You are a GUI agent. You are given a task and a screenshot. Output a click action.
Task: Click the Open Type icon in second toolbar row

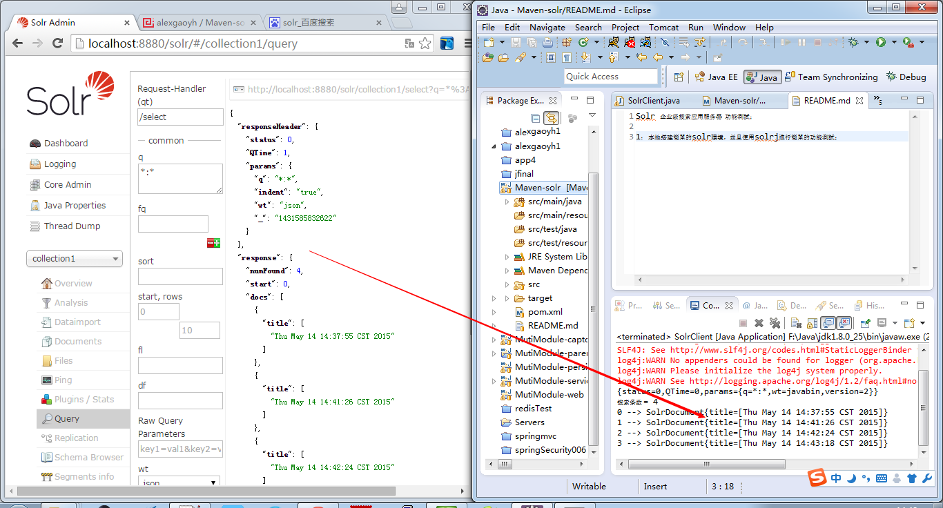point(488,57)
